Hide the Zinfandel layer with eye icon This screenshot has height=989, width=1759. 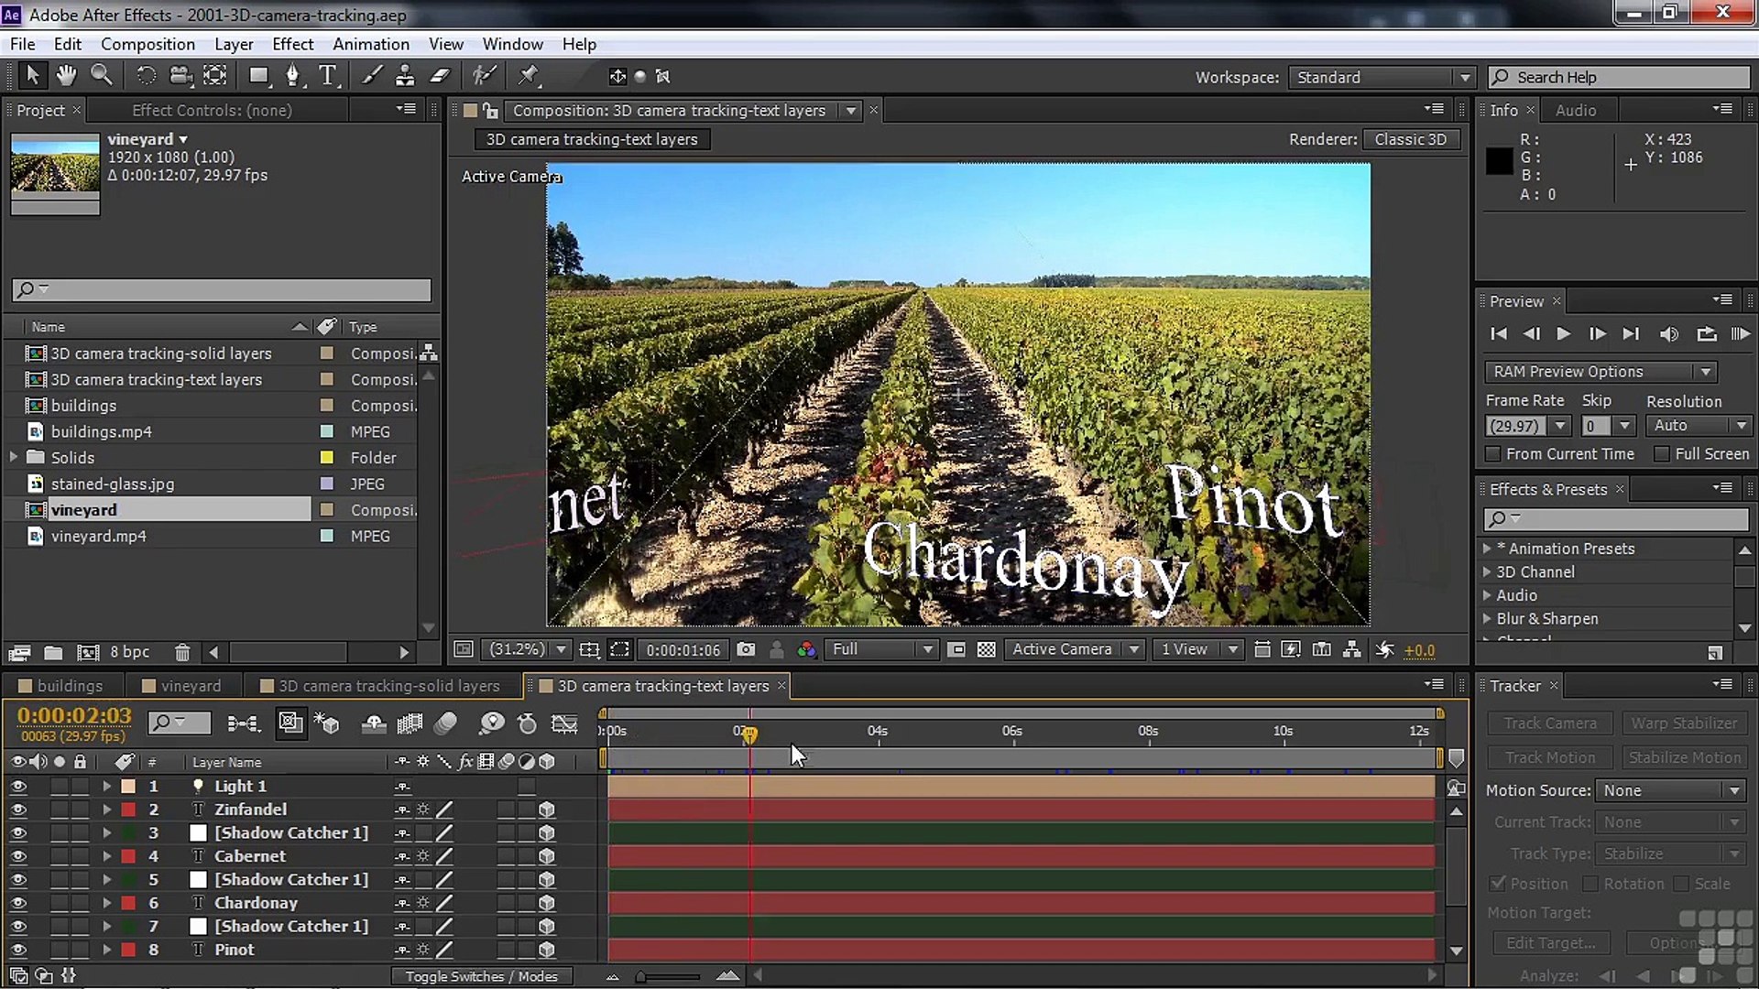18,810
